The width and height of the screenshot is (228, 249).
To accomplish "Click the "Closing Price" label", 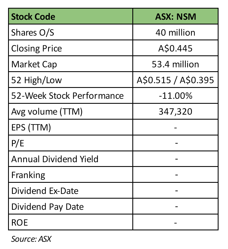I will click(x=36, y=48).
